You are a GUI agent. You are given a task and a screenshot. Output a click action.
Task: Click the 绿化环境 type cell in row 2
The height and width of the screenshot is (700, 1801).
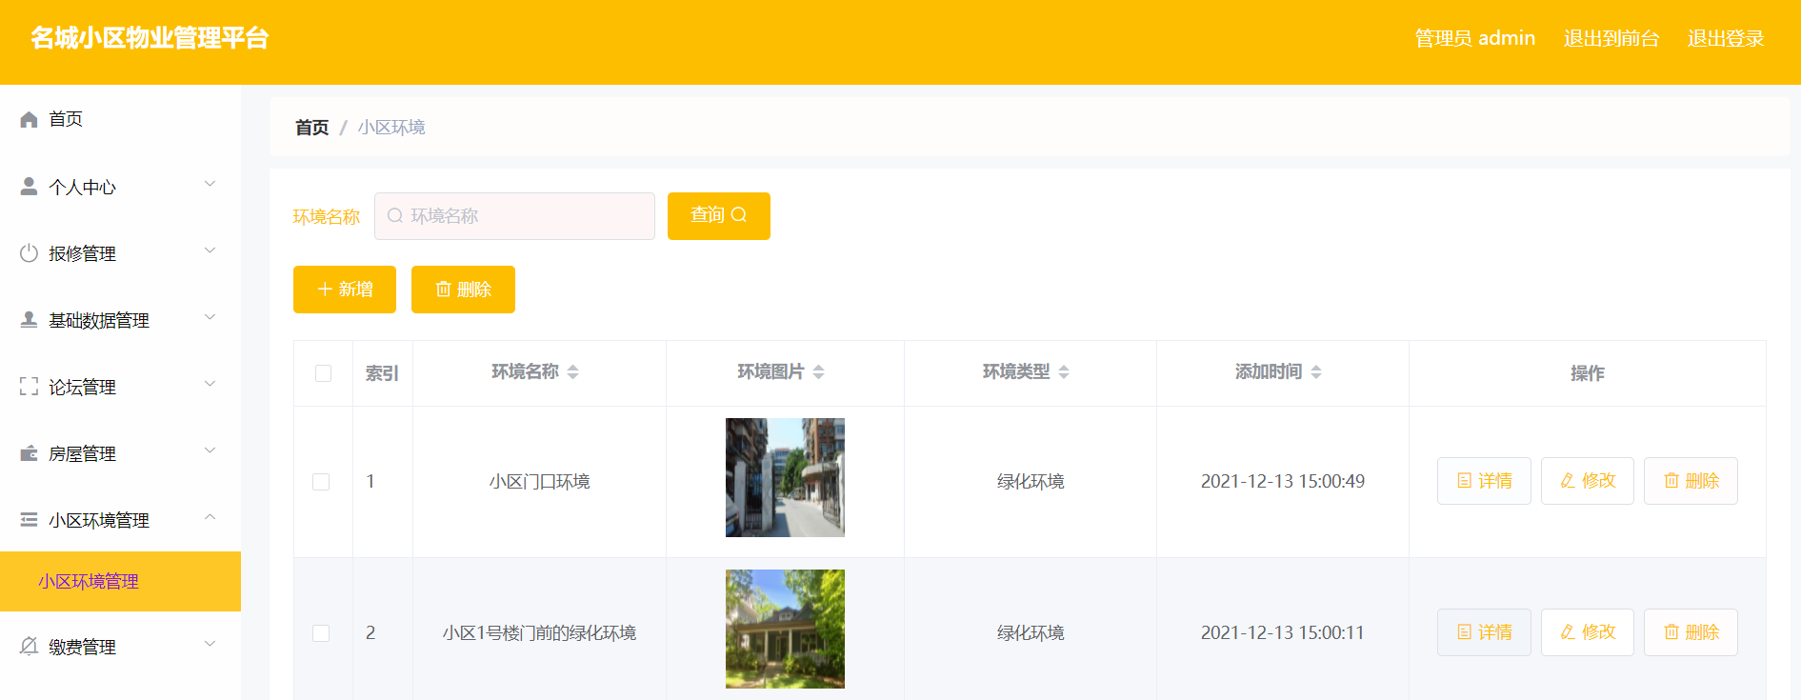pos(1031,633)
